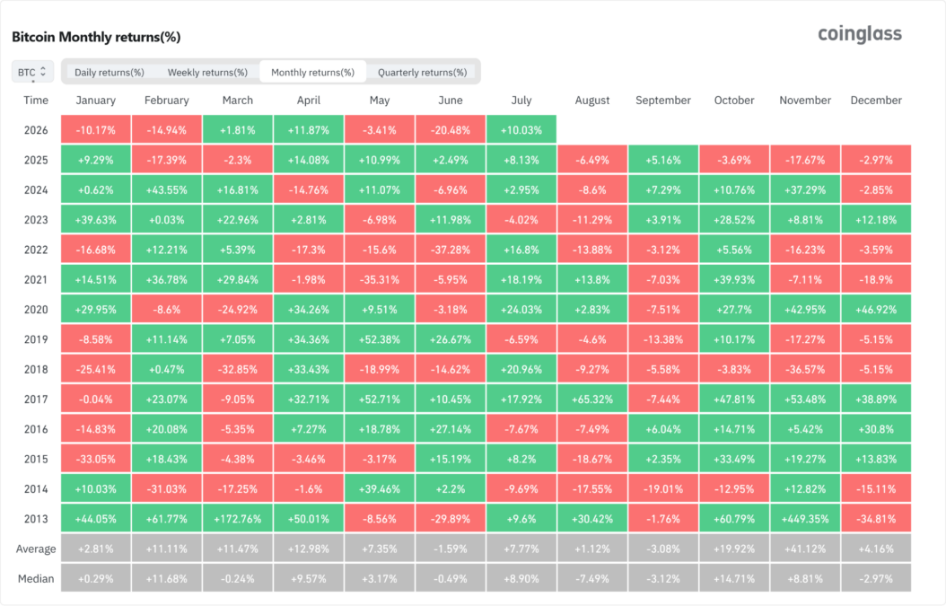This screenshot has width=946, height=606.
Task: Click the -10.17% cell for January 2026
Action: [95, 130]
